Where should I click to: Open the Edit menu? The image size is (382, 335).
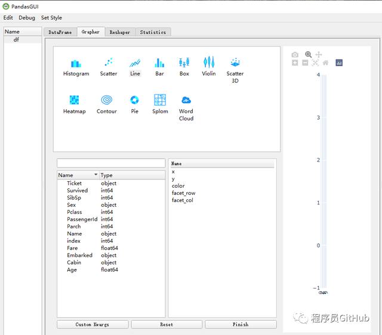point(8,18)
